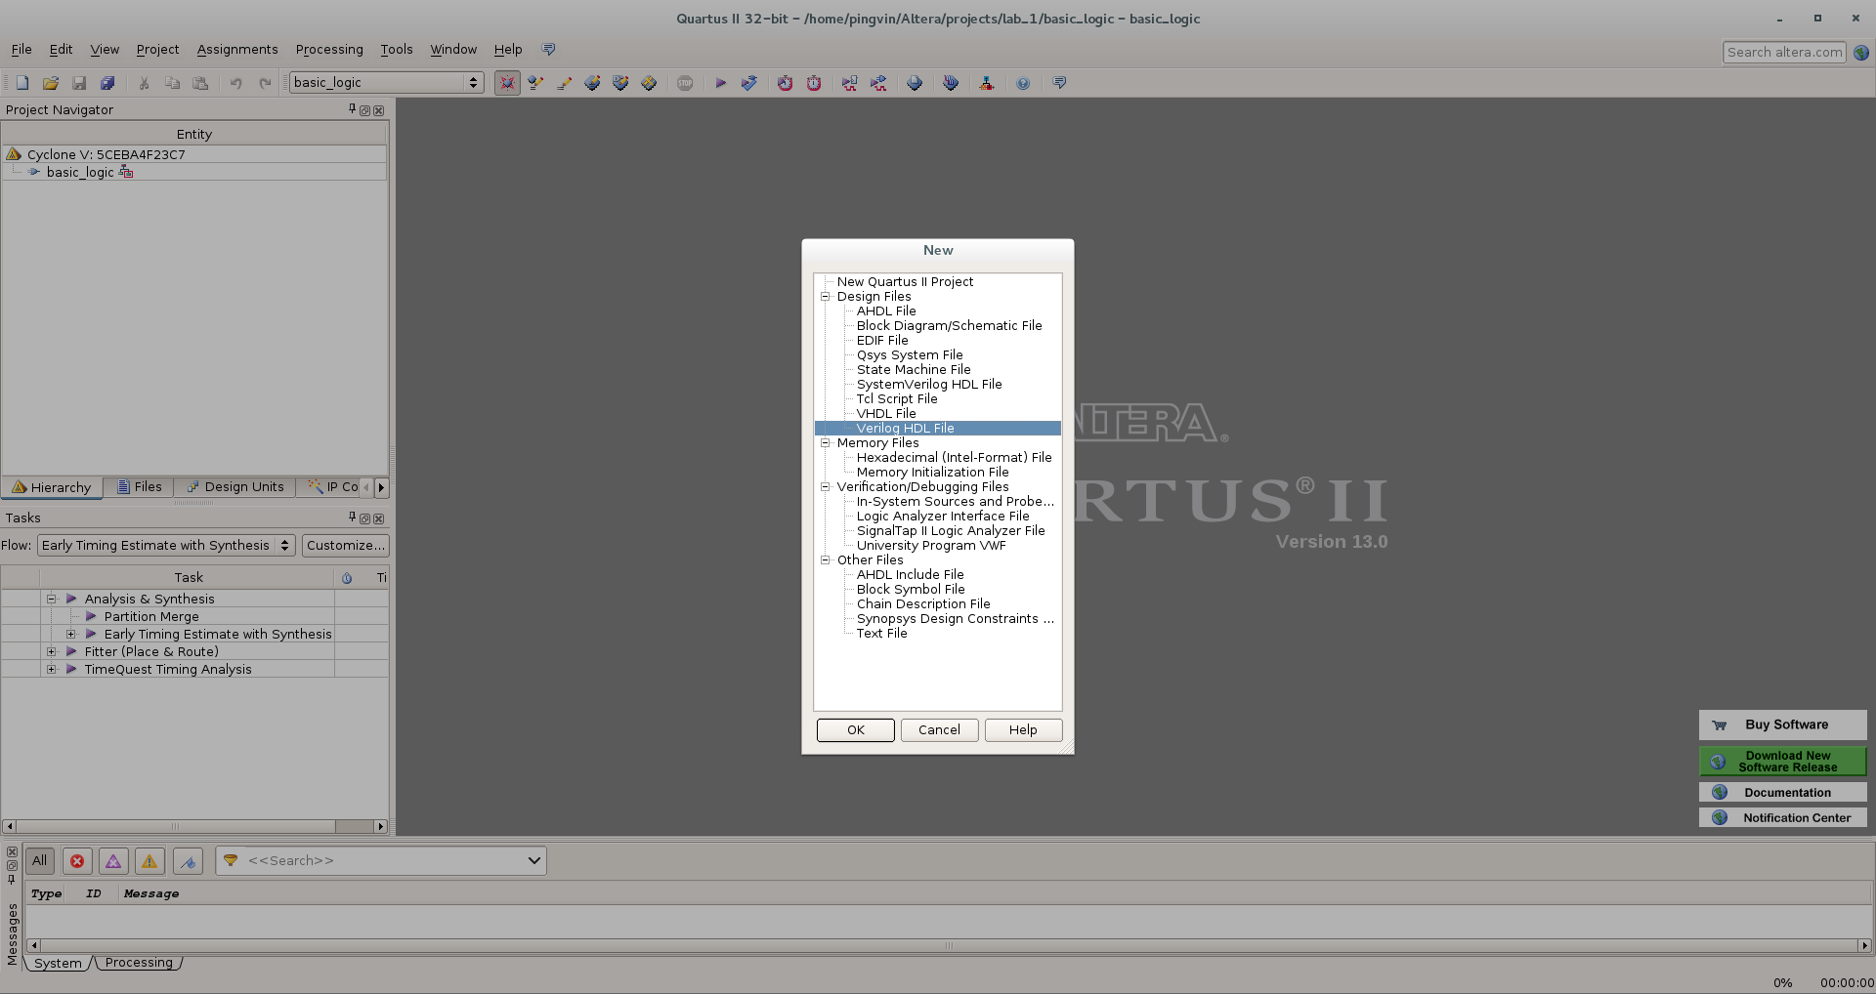Click the Customize... button in Tasks
Image resolution: width=1876 pixels, height=994 pixels.
tap(346, 545)
